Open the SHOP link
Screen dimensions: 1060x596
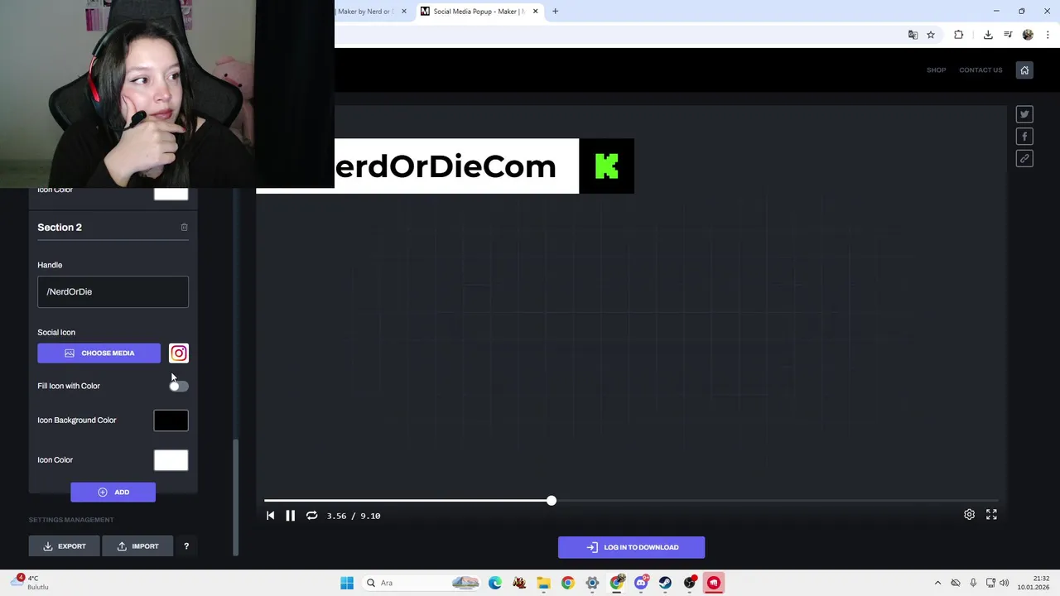[936, 70]
